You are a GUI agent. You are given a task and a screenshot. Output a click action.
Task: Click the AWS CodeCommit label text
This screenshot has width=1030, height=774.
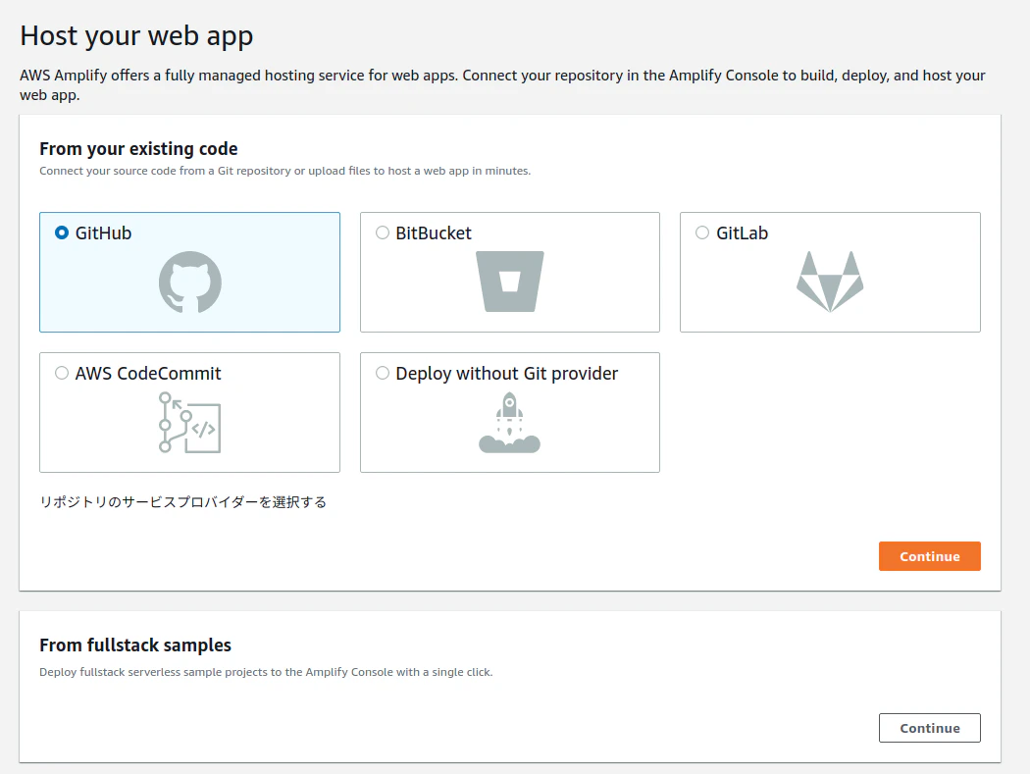(148, 374)
